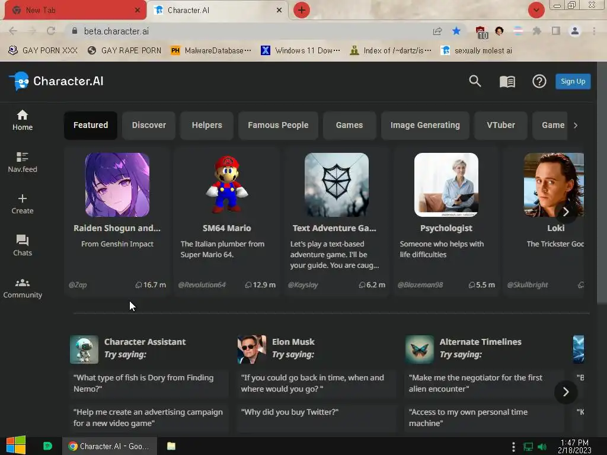Open the MalwareDatabase bookmark
This screenshot has height=455, width=607.
(211, 51)
